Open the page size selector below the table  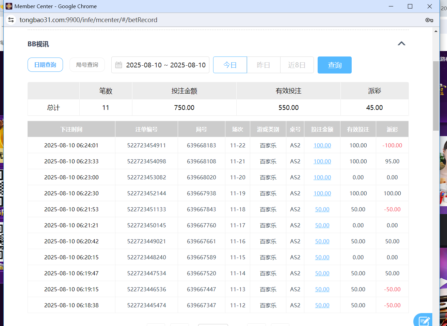click(x=213, y=325)
